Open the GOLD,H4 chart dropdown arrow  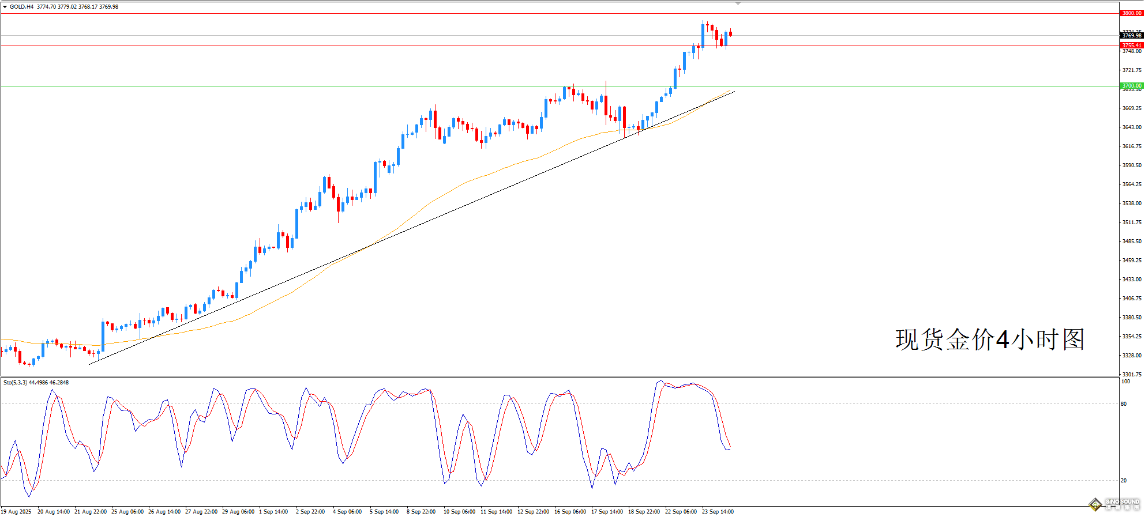pos(5,7)
